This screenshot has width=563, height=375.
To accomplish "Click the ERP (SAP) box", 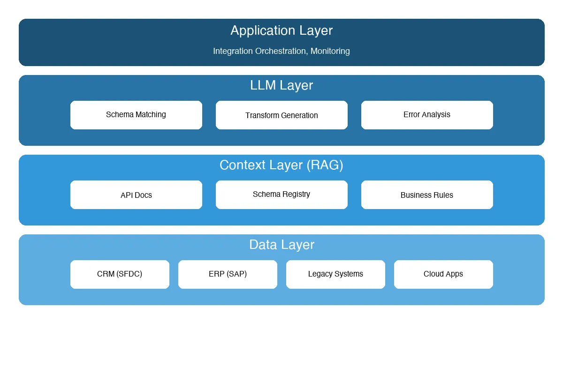I will pos(228,274).
